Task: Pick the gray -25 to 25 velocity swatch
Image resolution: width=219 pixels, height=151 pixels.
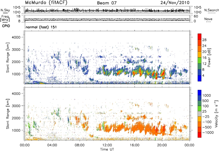Action: 200,114
